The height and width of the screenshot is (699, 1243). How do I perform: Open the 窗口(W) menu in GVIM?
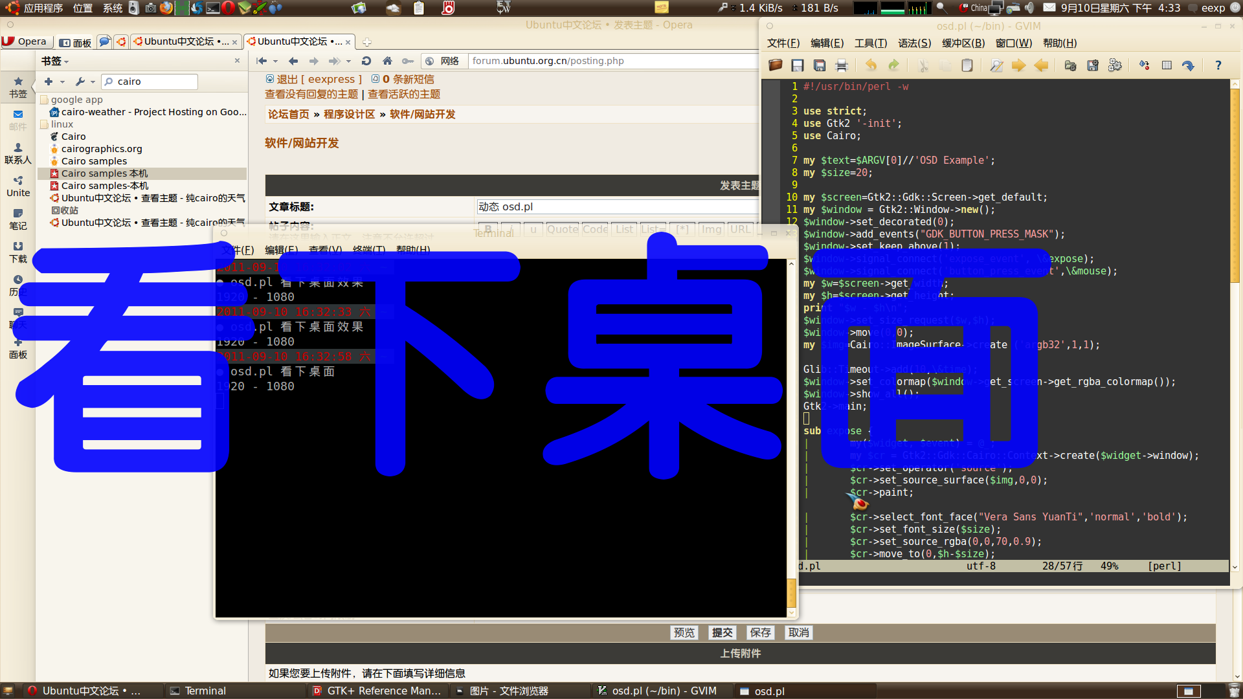1014,43
